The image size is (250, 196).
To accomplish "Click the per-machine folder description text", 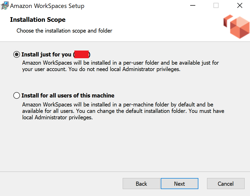I will point(123,111).
